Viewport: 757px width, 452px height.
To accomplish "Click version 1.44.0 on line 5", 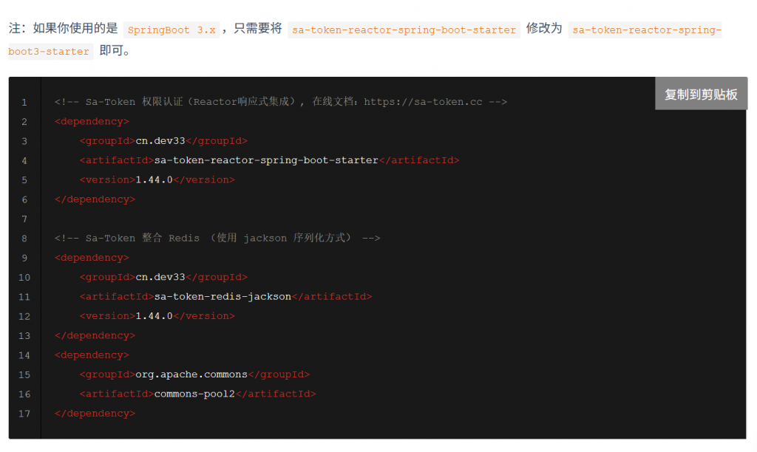I will [154, 179].
